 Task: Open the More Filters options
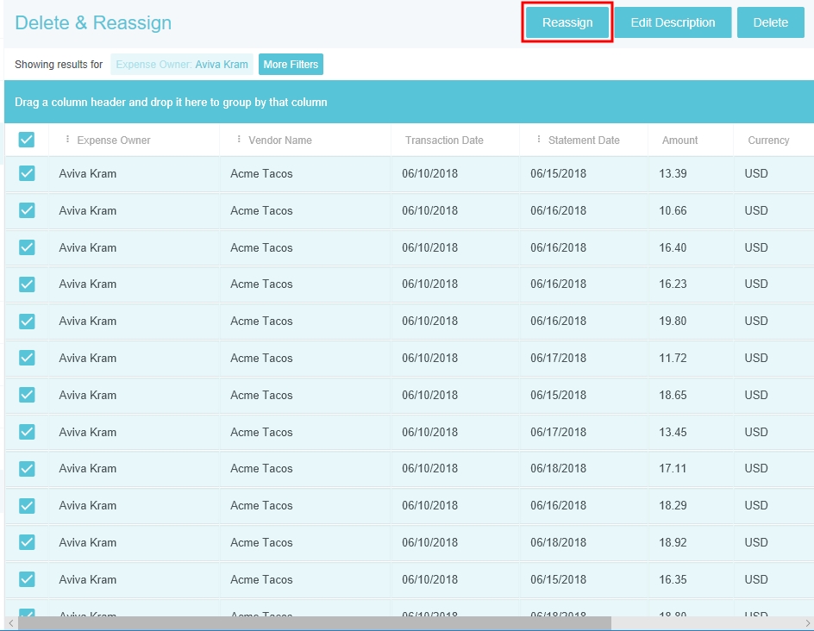[x=291, y=65]
